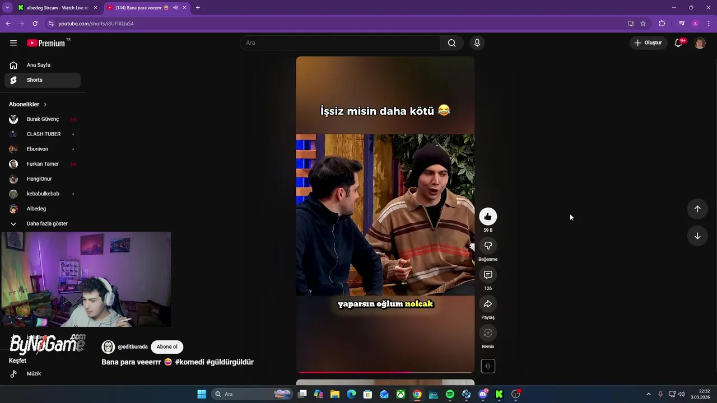Mute the YouTube tab via speaker icon
717x403 pixels.
click(175, 8)
